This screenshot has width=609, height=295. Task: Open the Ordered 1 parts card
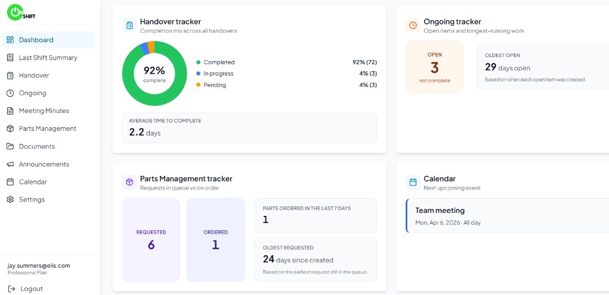tap(215, 240)
